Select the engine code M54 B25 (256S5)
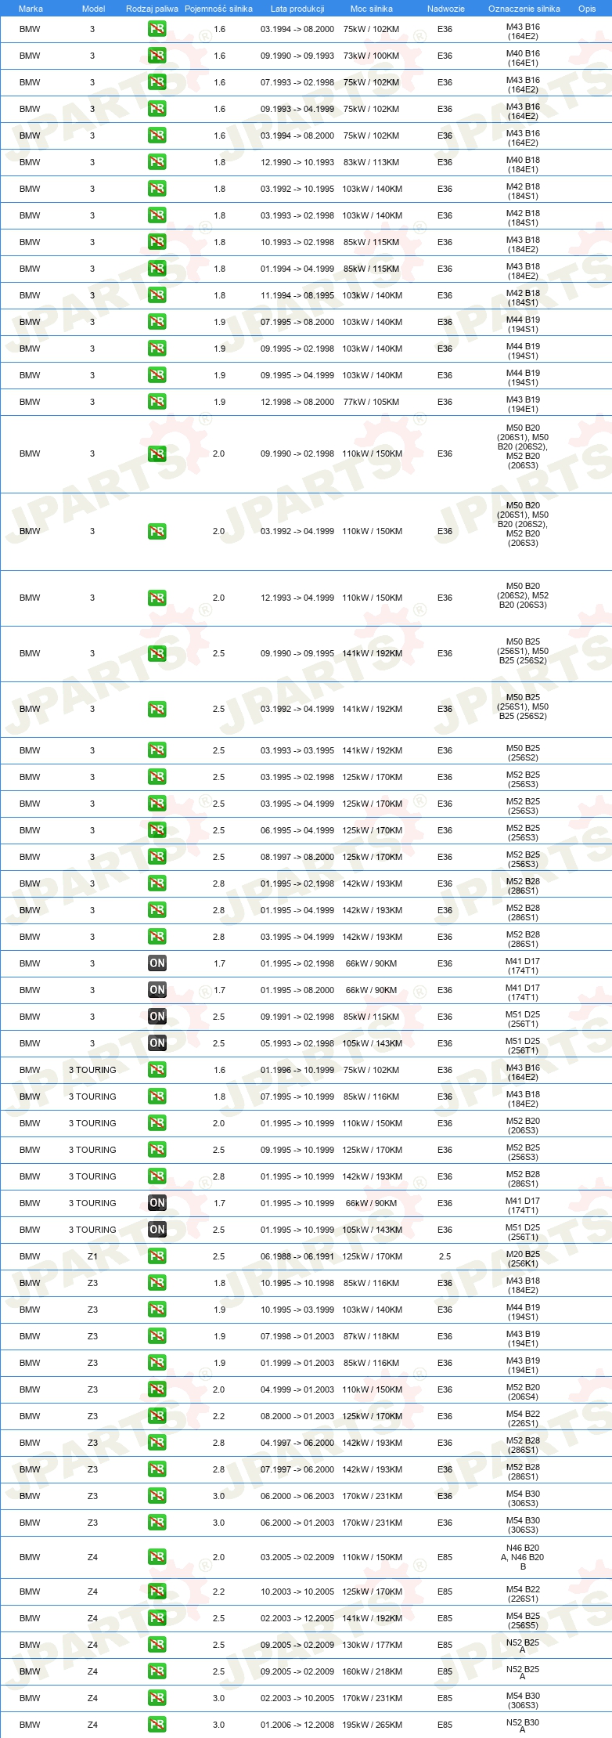 point(523,1621)
